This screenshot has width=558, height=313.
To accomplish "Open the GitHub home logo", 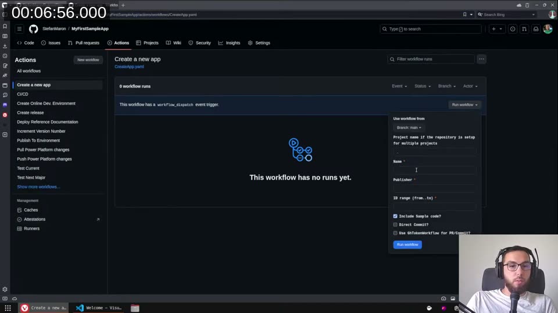I will [x=34, y=29].
